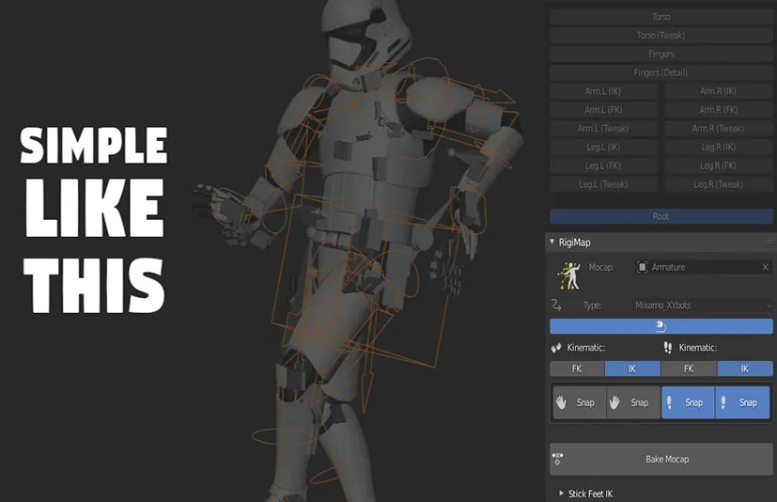Set feet Kinematic to FK
777x502 pixels.
689,369
